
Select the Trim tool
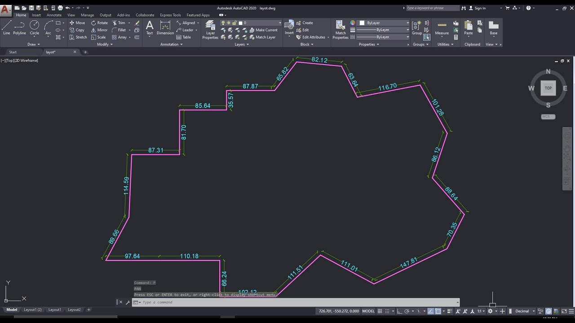(119, 23)
